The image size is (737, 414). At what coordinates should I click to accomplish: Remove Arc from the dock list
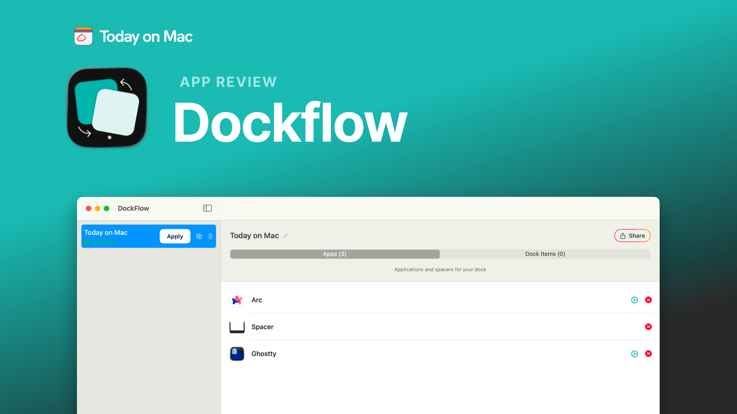[x=648, y=300]
